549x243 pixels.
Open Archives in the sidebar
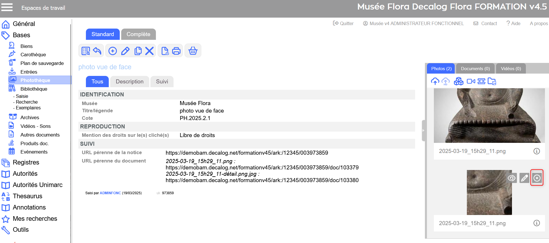pyautogui.click(x=30, y=117)
